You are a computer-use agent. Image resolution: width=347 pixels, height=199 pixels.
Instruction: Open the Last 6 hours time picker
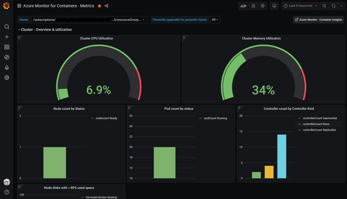point(300,6)
